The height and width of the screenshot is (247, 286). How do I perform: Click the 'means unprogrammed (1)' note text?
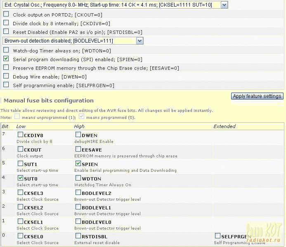[49, 118]
